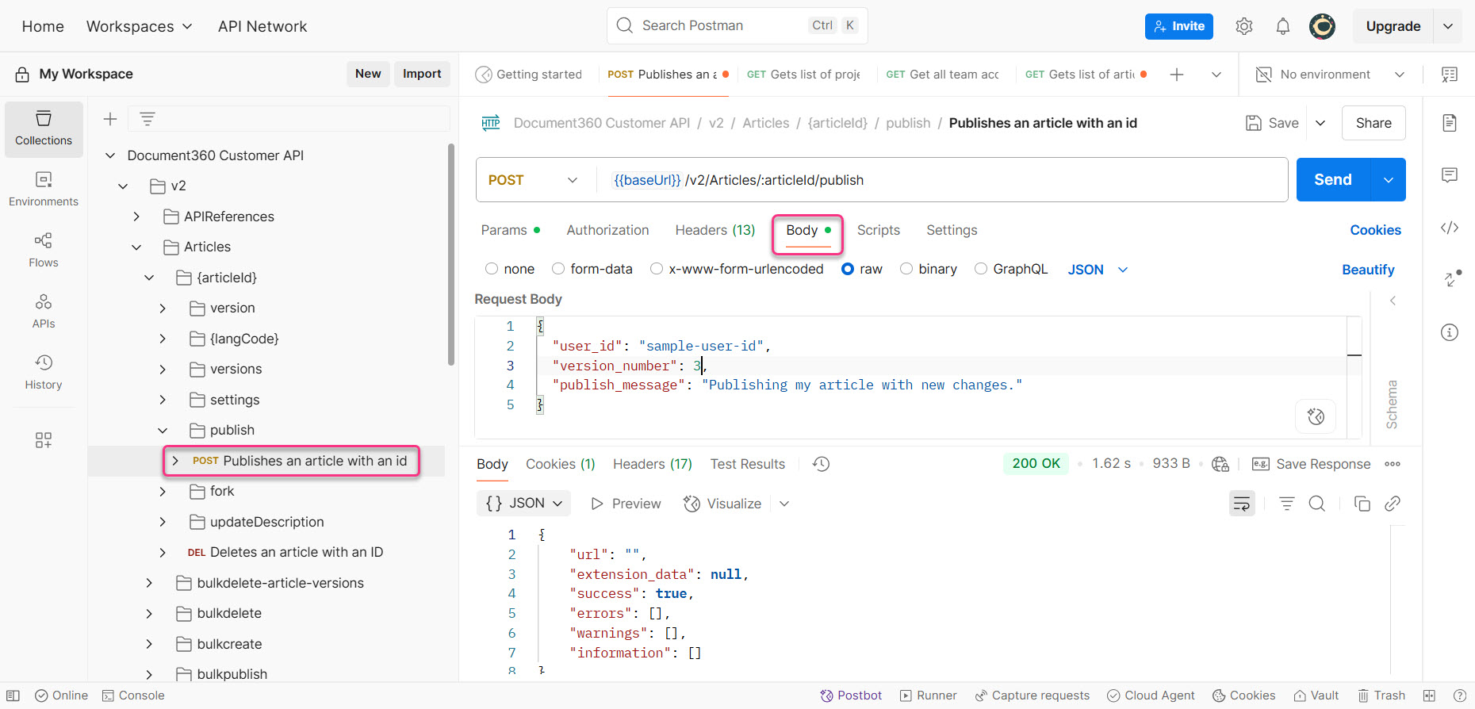Open the Workspaces dropdown
Screen dimensions: 1475x709
coord(140,26)
